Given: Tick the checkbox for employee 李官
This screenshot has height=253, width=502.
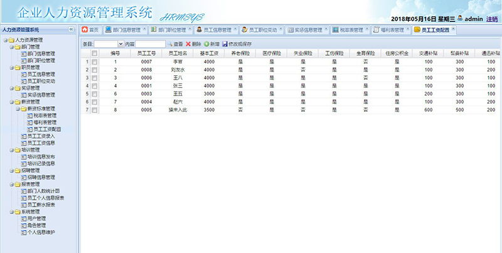Looking at the screenshot, I should point(95,62).
